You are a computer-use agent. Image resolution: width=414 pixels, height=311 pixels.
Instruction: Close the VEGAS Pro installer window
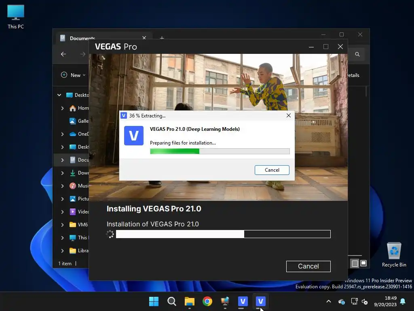[340, 47]
